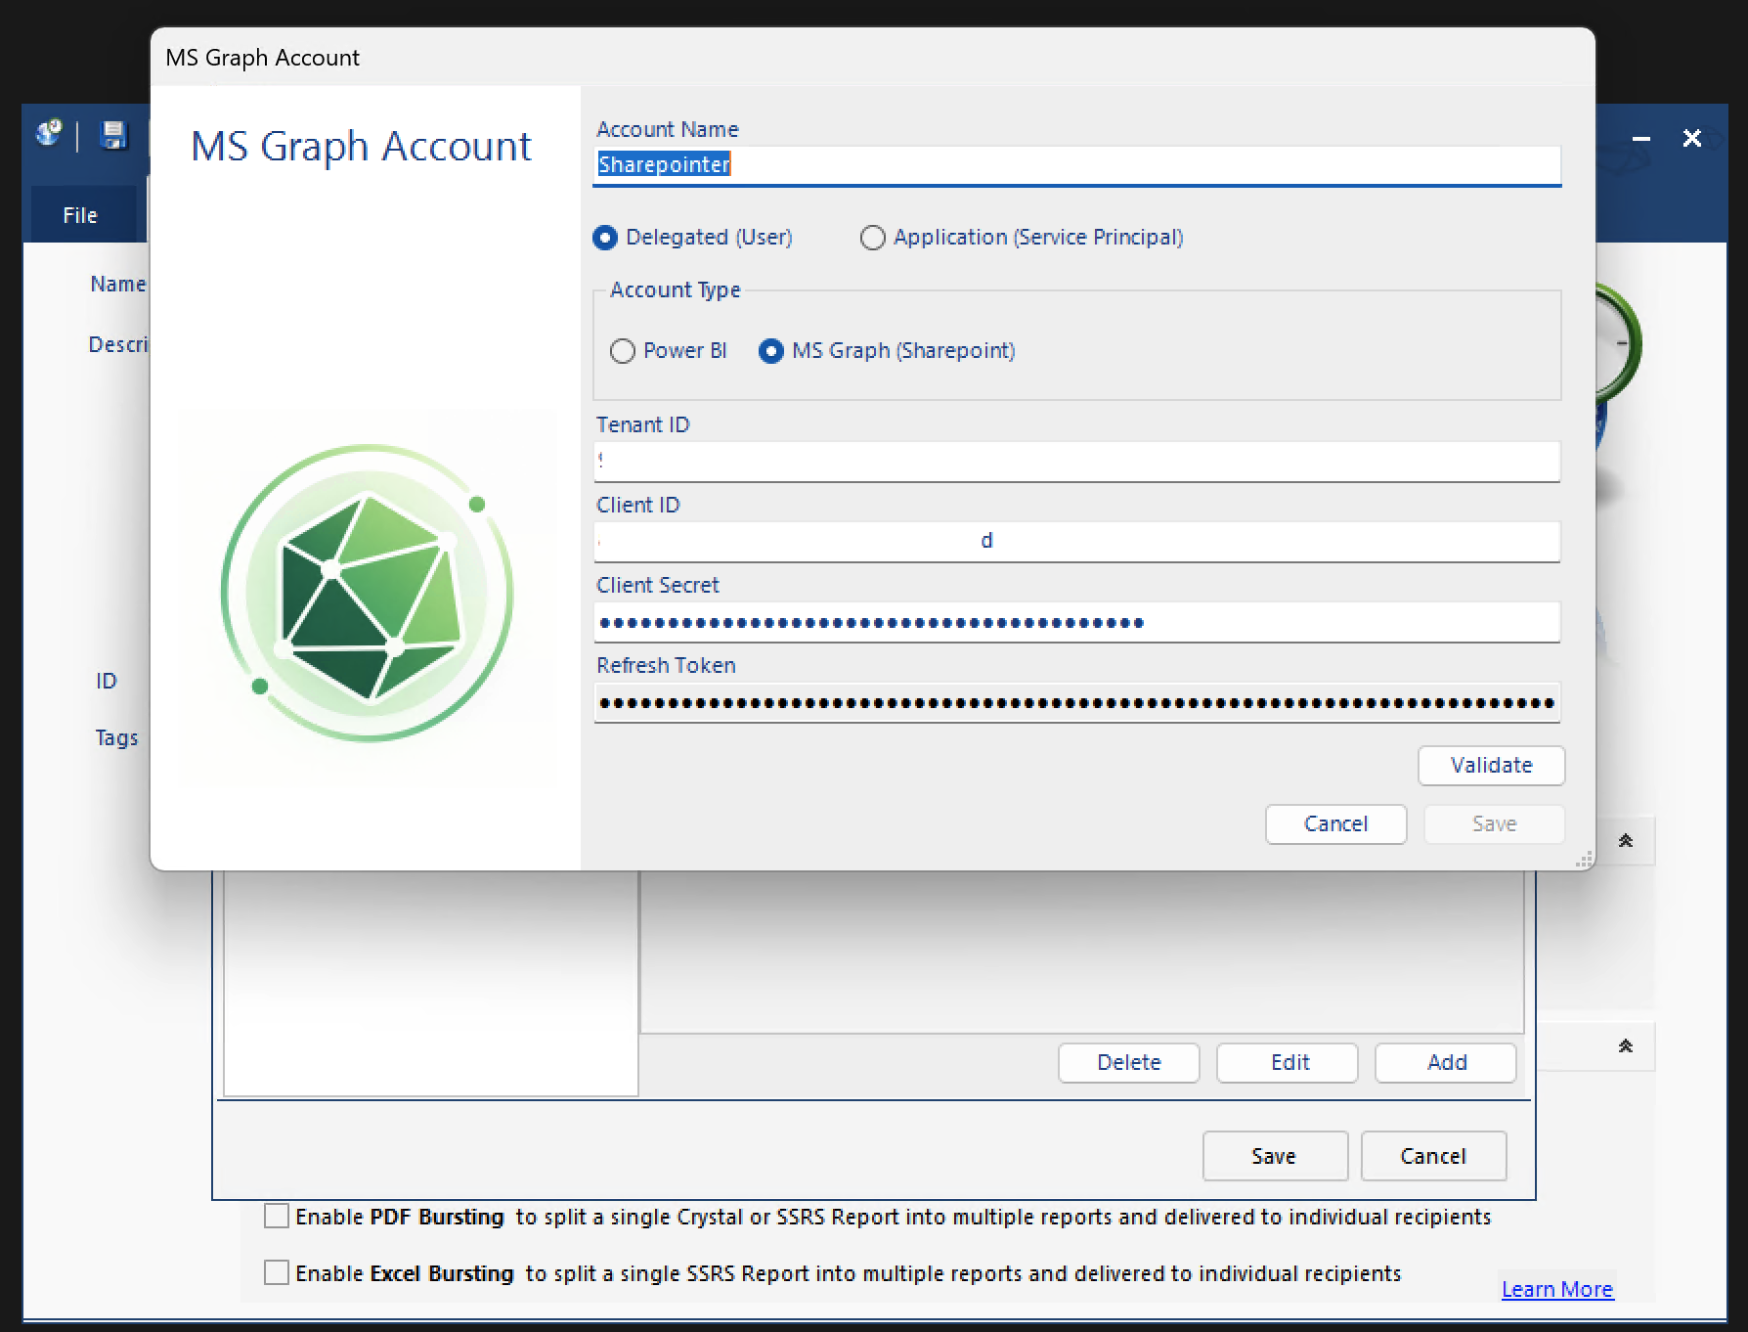The width and height of the screenshot is (1748, 1332).
Task: Open the File menu
Action: click(x=80, y=215)
